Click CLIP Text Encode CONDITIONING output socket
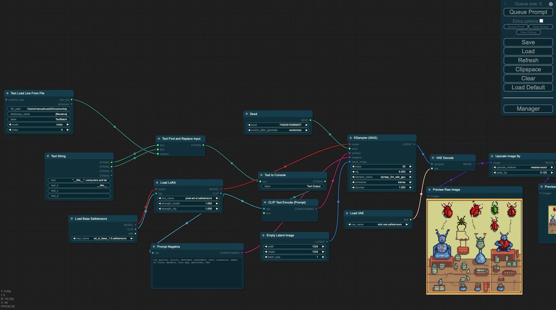 click(316, 209)
